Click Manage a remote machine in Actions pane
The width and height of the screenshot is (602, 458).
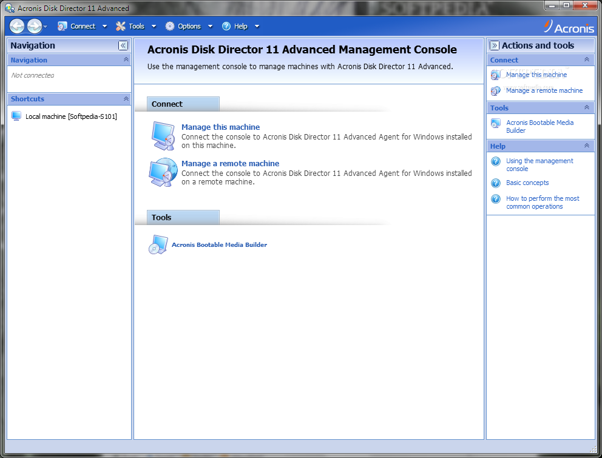544,90
